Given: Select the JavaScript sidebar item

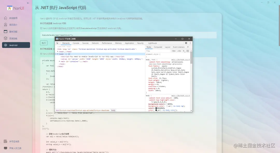Looking at the screenshot, I should 16,45.
